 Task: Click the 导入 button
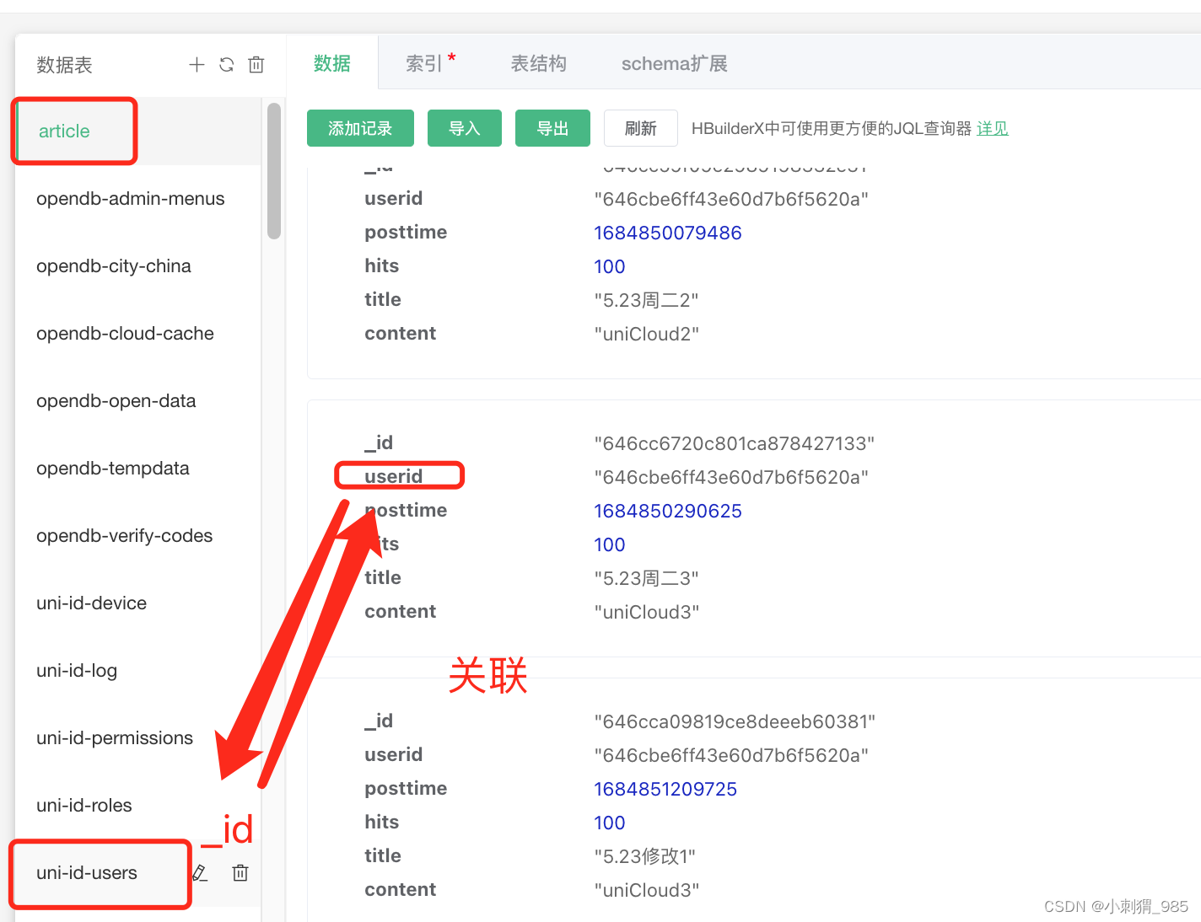[x=465, y=128]
